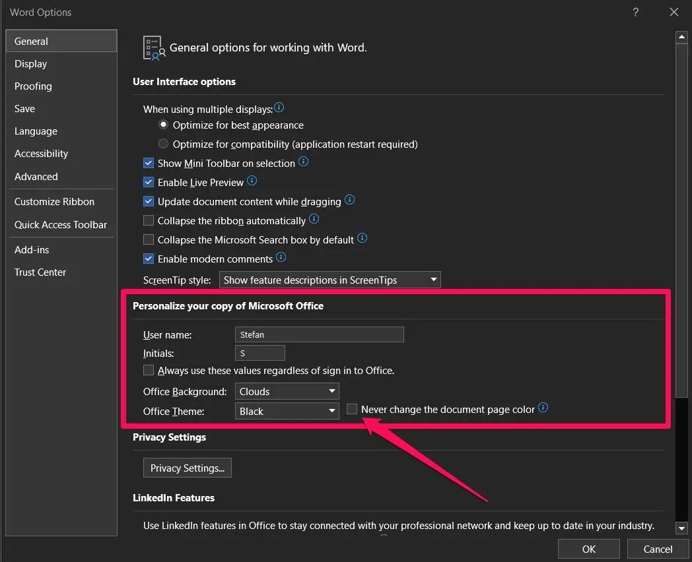
Task: Open the Advanced category
Action: point(61,177)
